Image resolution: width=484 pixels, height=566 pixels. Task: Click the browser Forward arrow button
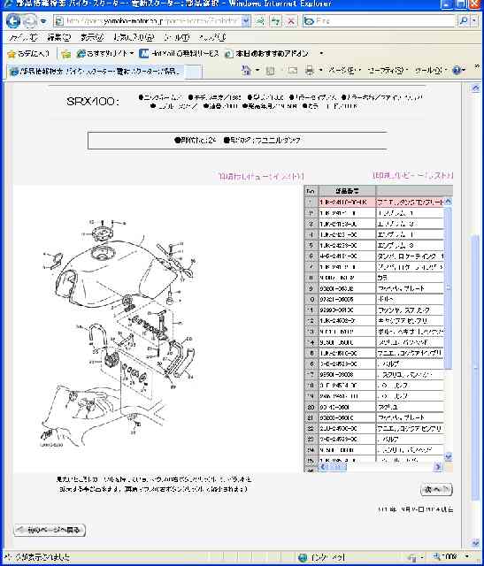pyautogui.click(x=29, y=21)
